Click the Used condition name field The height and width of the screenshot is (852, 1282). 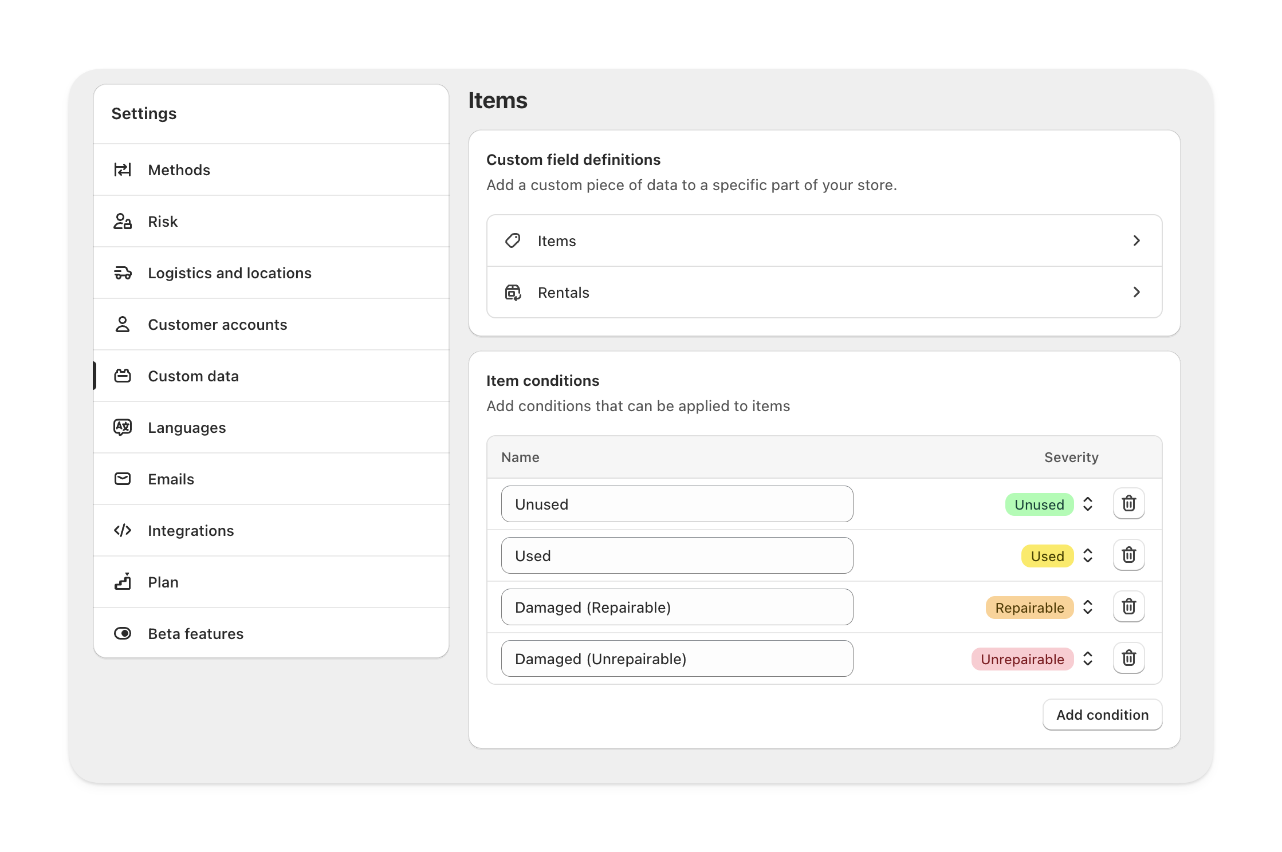(x=677, y=555)
